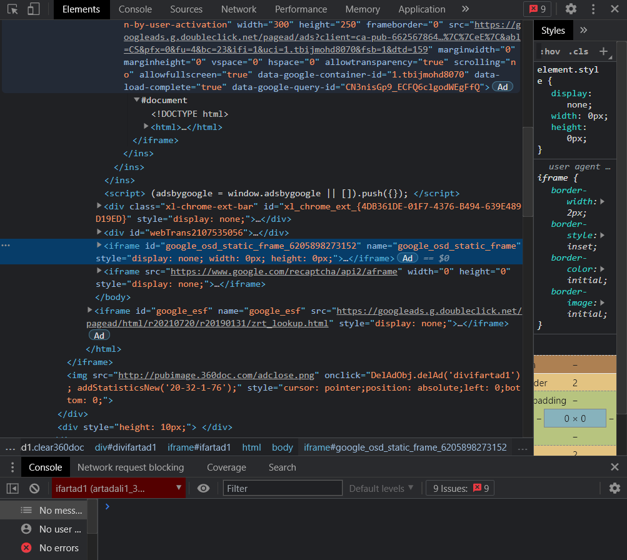Open the Default levels dropdown
627x560 pixels.
381,489
